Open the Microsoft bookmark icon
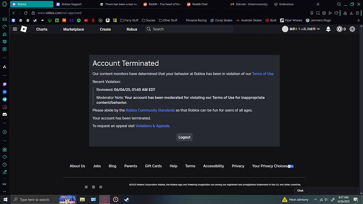Viewport: 363px width, 204px height. pos(115,21)
